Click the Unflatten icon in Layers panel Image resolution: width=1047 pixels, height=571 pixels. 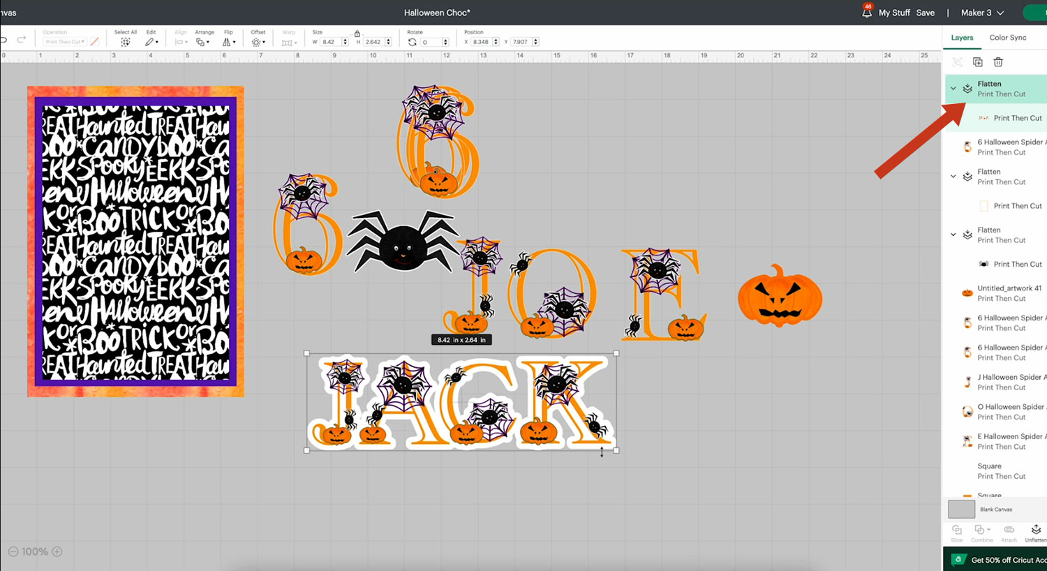click(1036, 531)
